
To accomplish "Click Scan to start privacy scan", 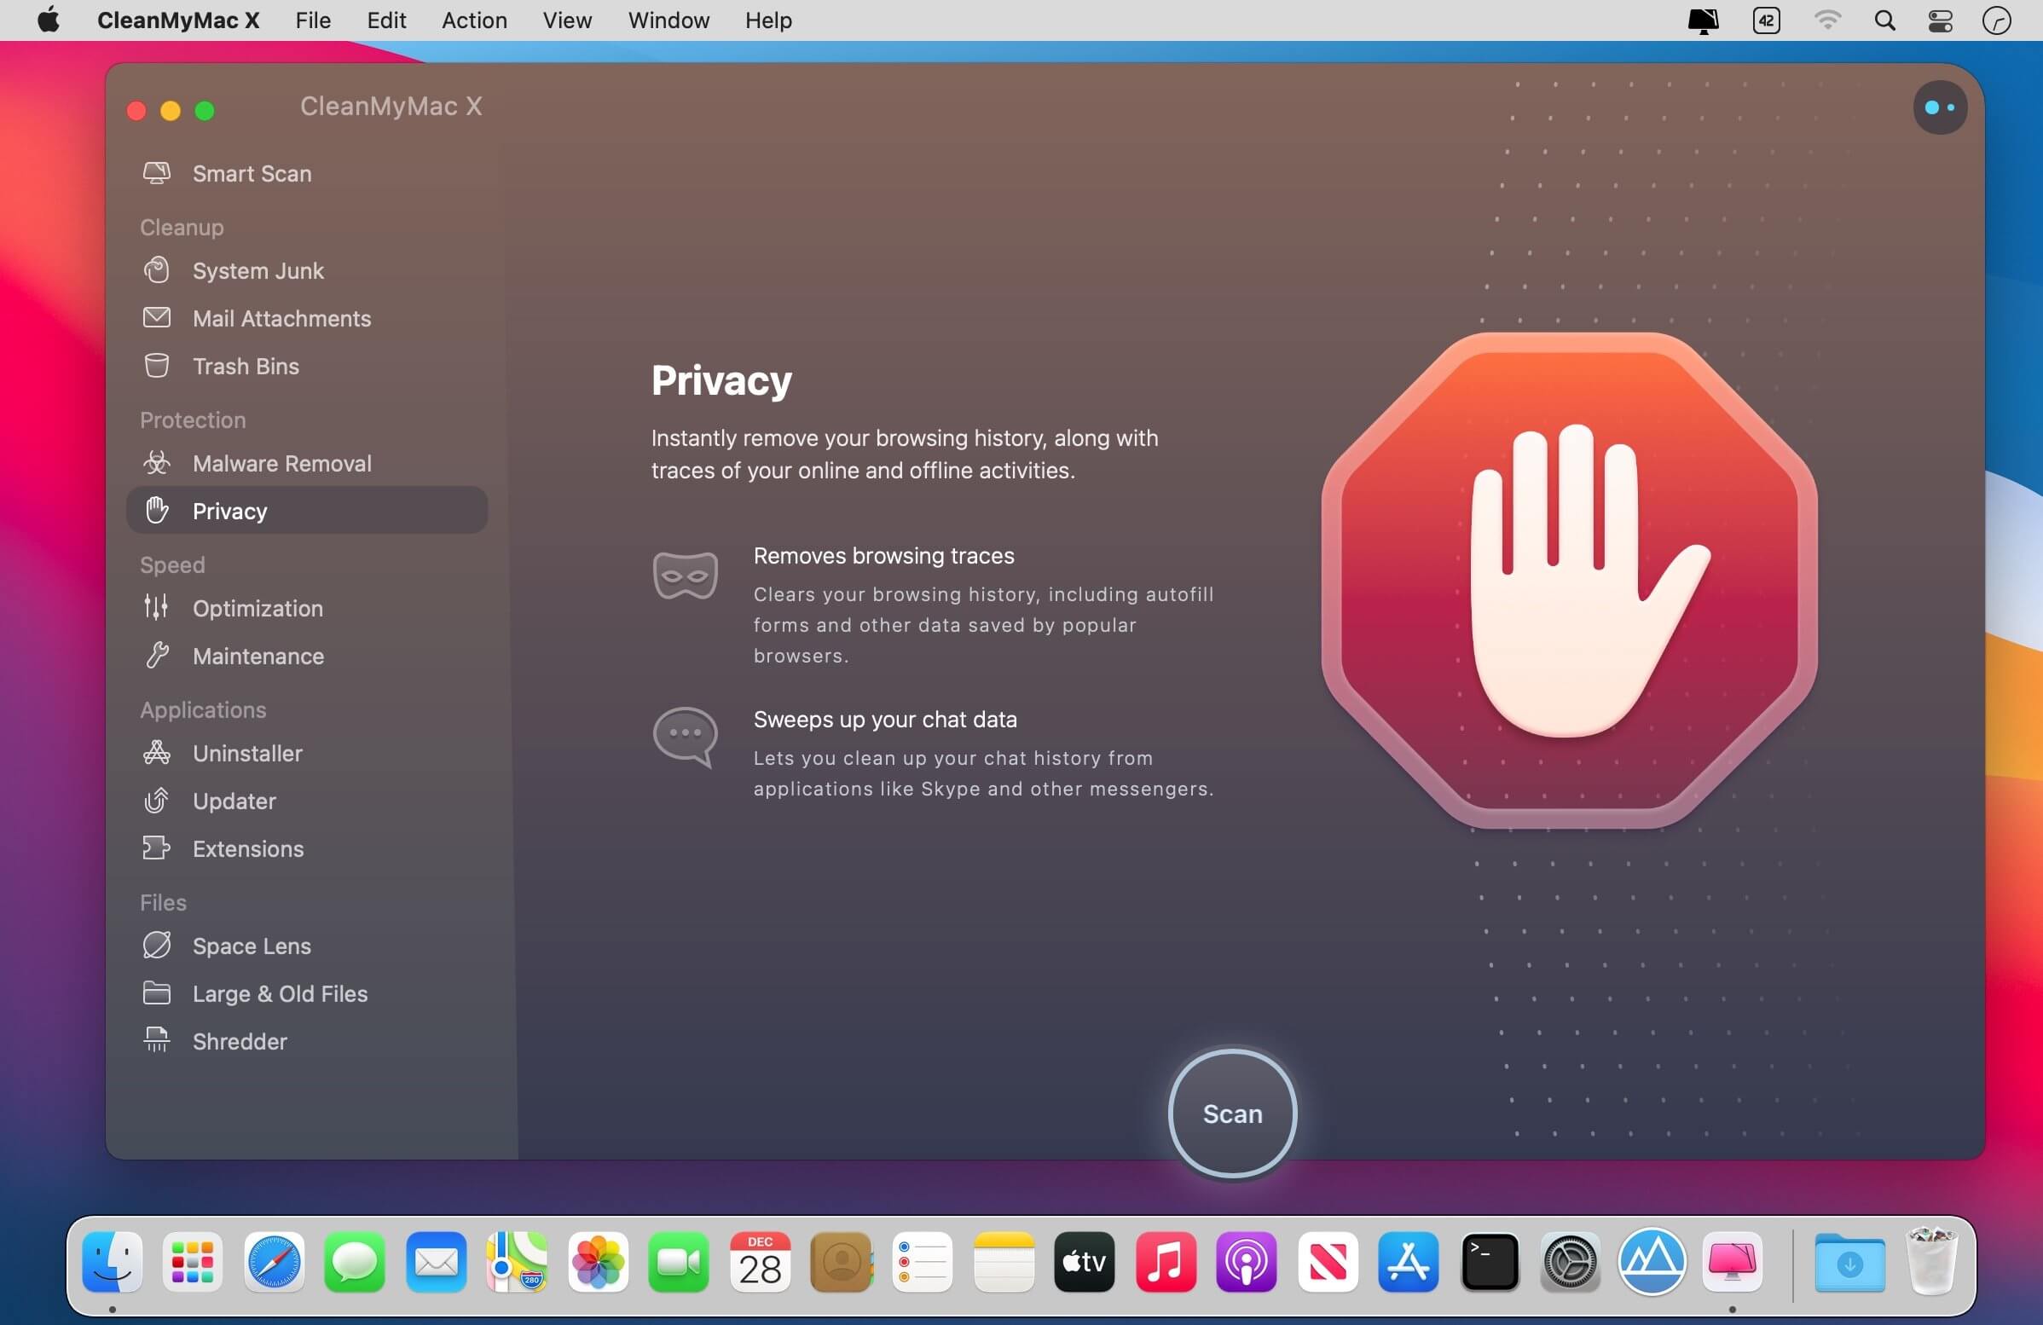I will point(1231,1114).
